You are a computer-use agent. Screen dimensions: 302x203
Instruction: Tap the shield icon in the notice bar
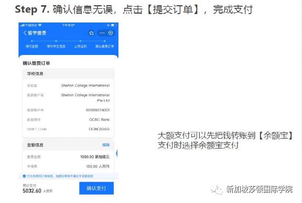coord(24,176)
